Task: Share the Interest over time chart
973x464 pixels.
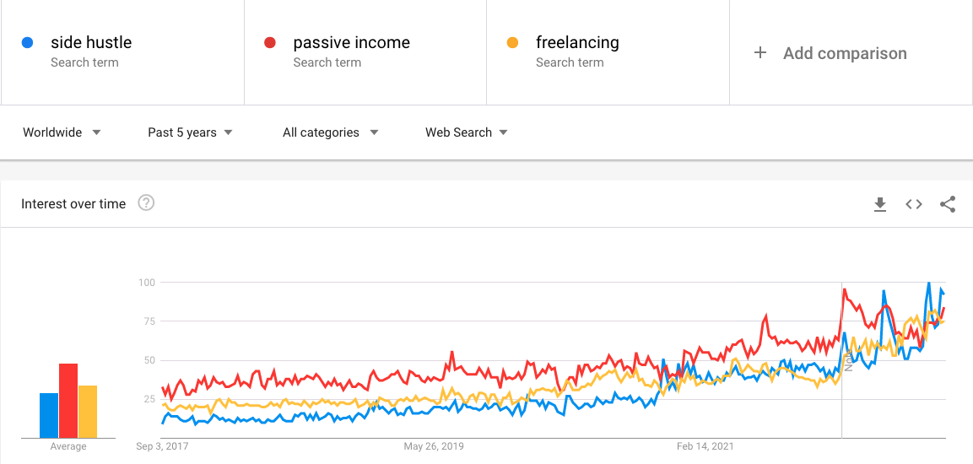Action: click(x=948, y=204)
